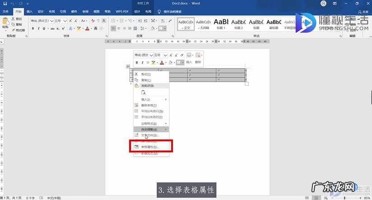Open the ribbon font size (五号) dropdown

coord(65,21)
